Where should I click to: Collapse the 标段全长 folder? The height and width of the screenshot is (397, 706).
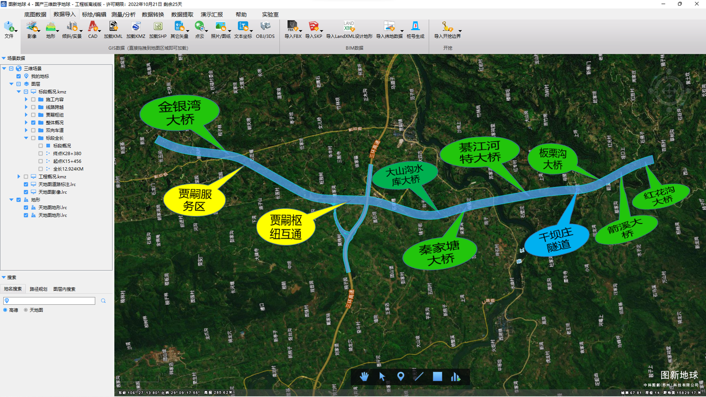(26, 138)
